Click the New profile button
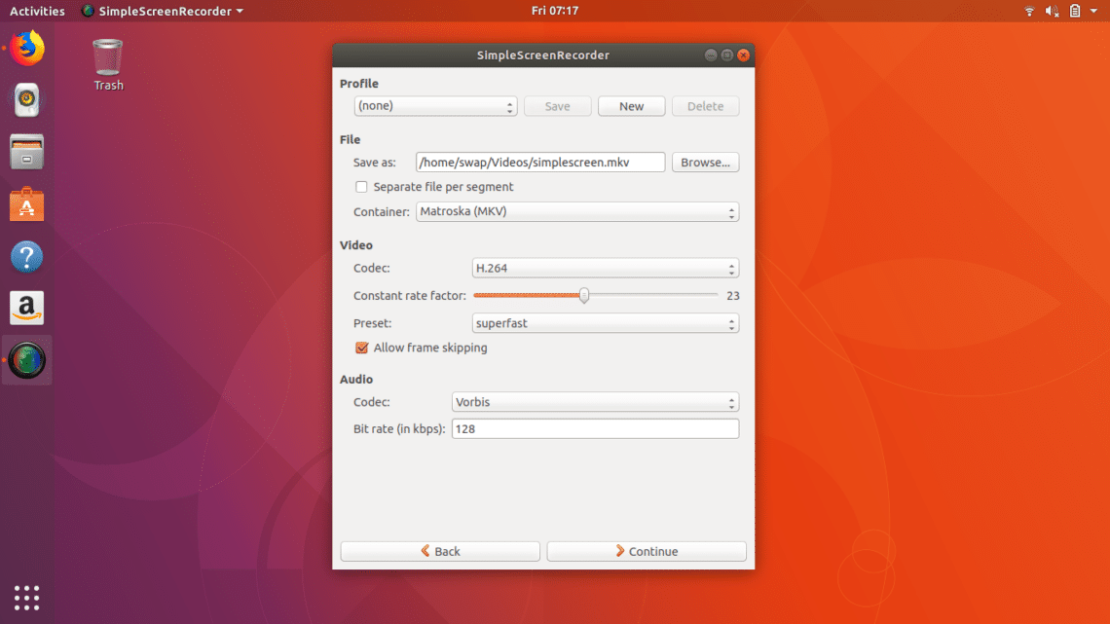The height and width of the screenshot is (624, 1110). (632, 106)
